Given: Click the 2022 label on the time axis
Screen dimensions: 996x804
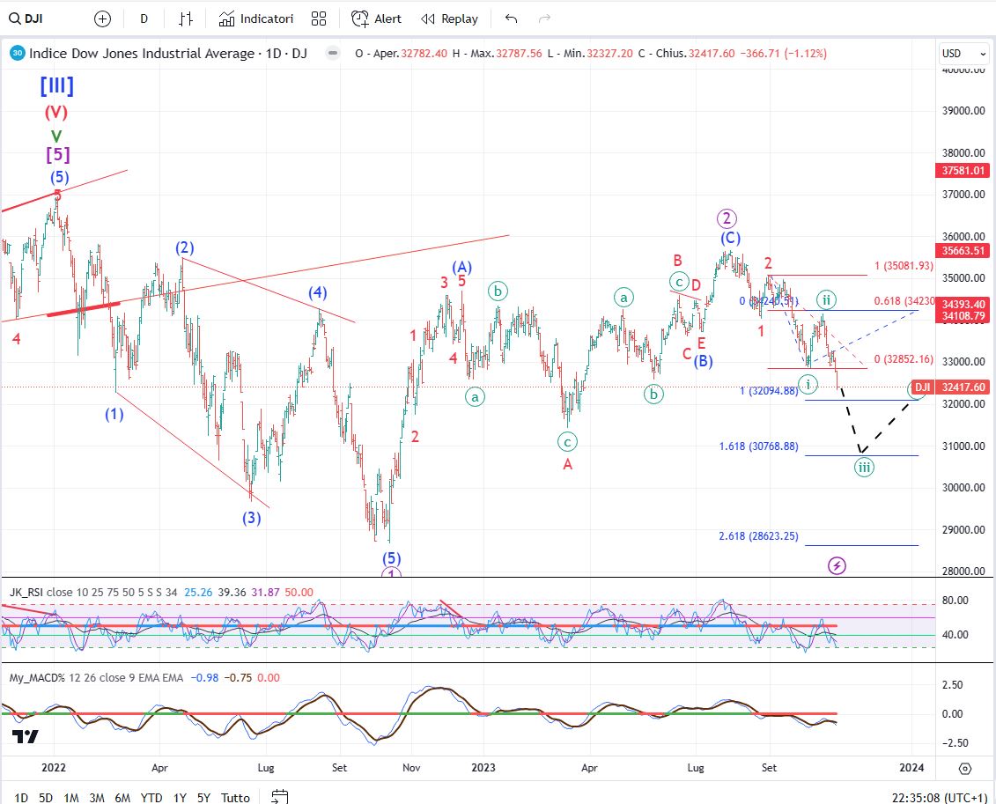Looking at the screenshot, I should tap(54, 767).
